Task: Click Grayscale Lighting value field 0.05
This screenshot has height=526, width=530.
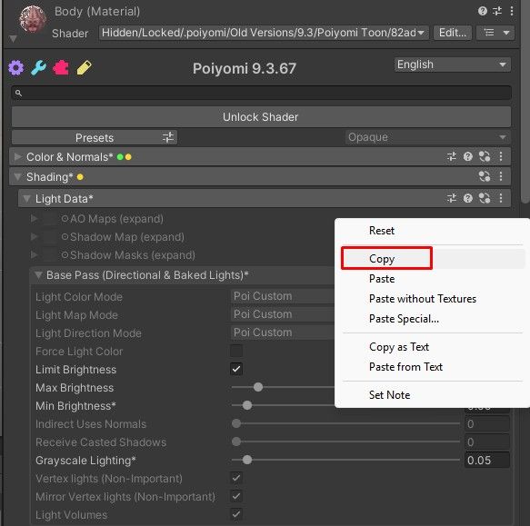Action: coord(487,460)
